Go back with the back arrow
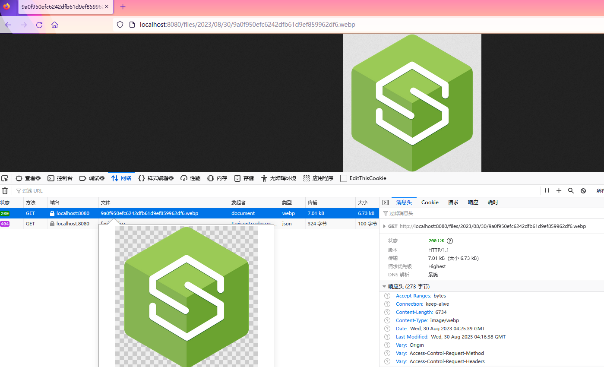 click(8, 25)
